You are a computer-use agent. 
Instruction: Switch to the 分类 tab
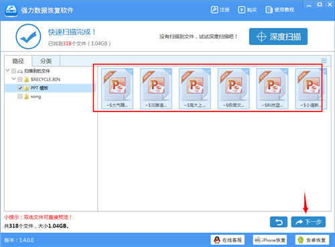point(46,61)
